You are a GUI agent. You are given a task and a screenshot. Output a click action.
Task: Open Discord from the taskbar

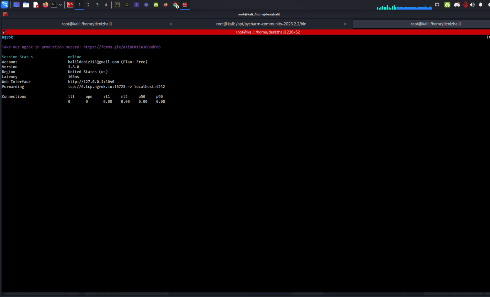point(146,5)
